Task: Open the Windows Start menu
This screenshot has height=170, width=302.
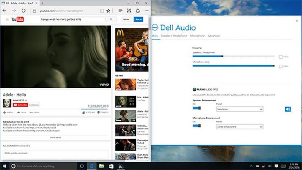Action: tap(4, 166)
